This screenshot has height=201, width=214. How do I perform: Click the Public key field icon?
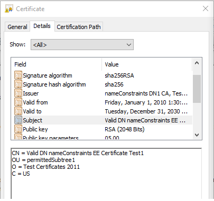pos(18,129)
